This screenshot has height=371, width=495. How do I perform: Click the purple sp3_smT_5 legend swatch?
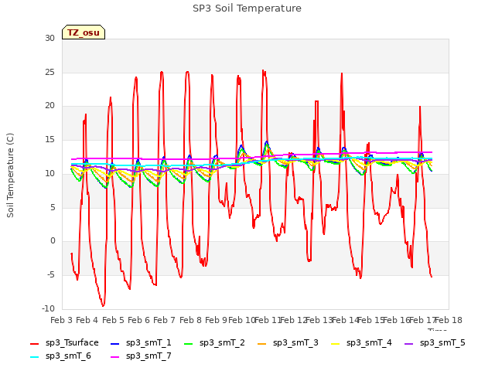[409, 344]
